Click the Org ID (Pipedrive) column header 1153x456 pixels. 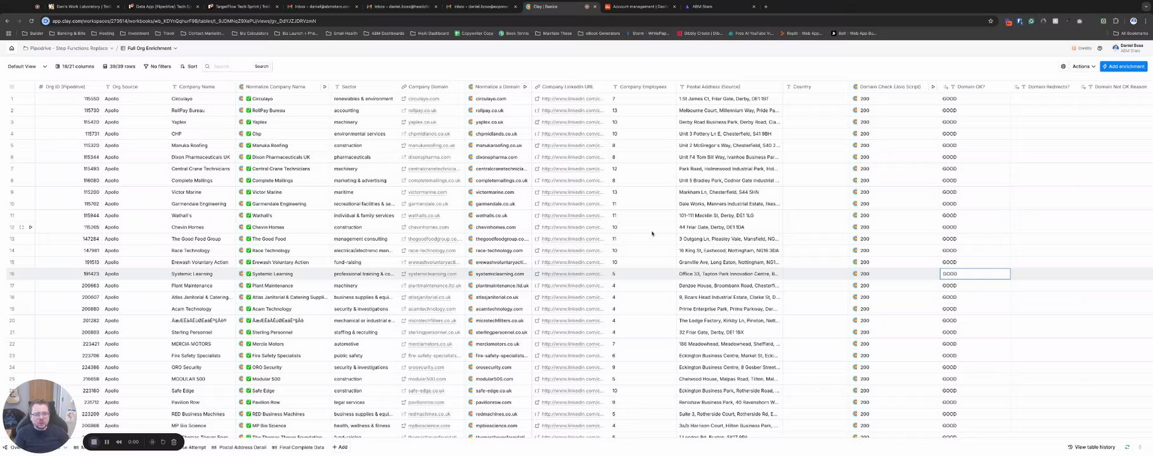click(68, 87)
